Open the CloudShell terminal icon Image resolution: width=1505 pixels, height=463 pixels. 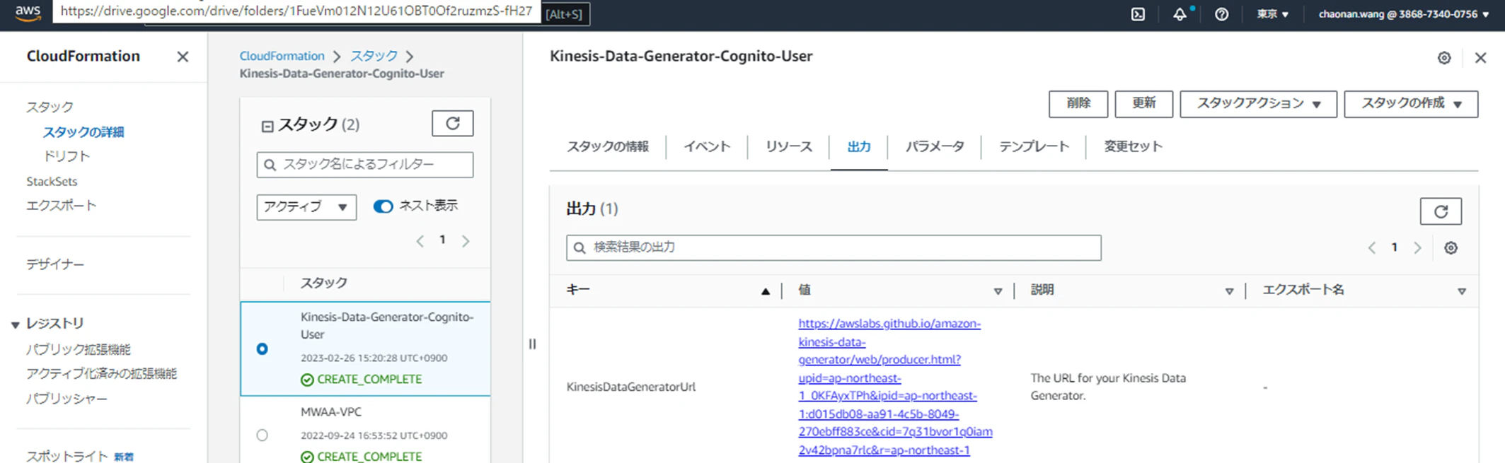pos(1138,14)
